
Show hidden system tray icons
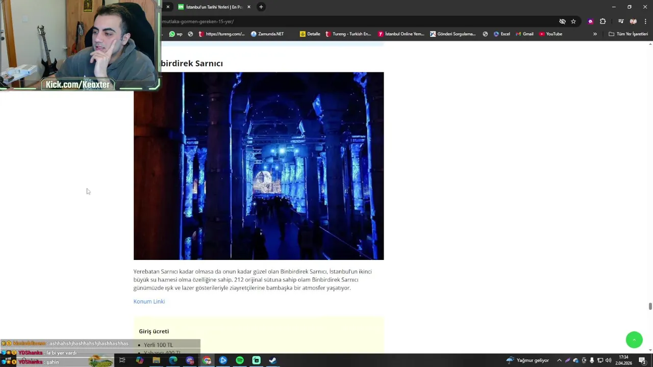[x=559, y=360]
